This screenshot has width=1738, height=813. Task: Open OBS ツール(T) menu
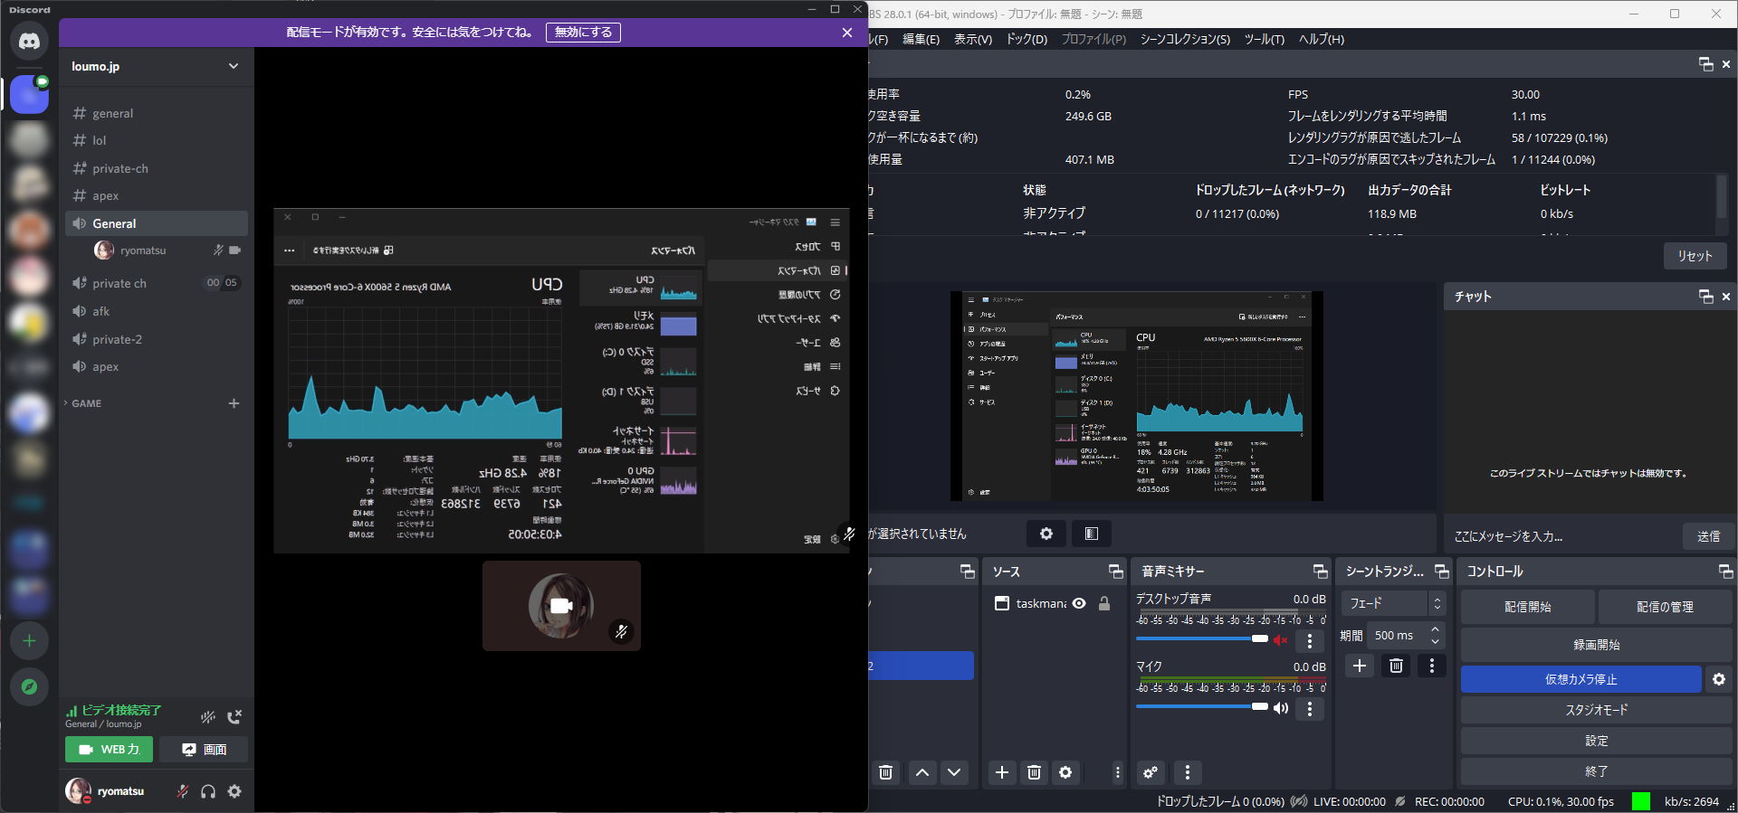1264,39
